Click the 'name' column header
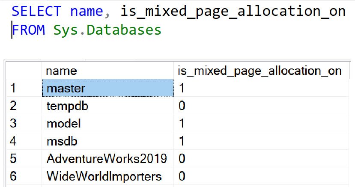Screen dimensions: 355x187 [x=108, y=70]
